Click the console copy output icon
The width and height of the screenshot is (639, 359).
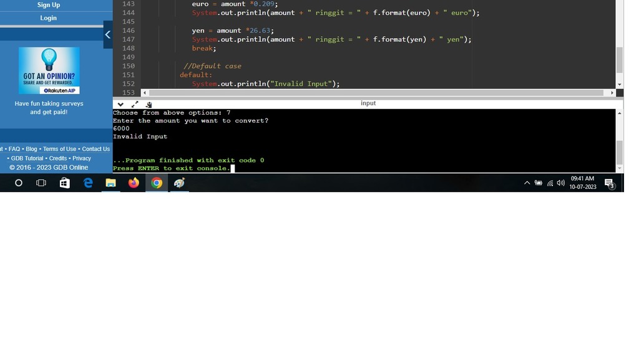(x=149, y=105)
